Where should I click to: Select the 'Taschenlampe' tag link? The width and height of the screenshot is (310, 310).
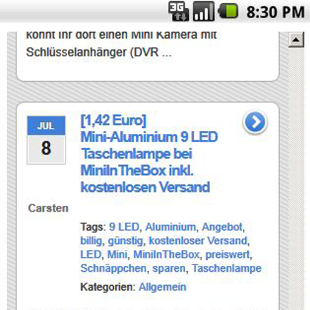pyautogui.click(x=226, y=268)
